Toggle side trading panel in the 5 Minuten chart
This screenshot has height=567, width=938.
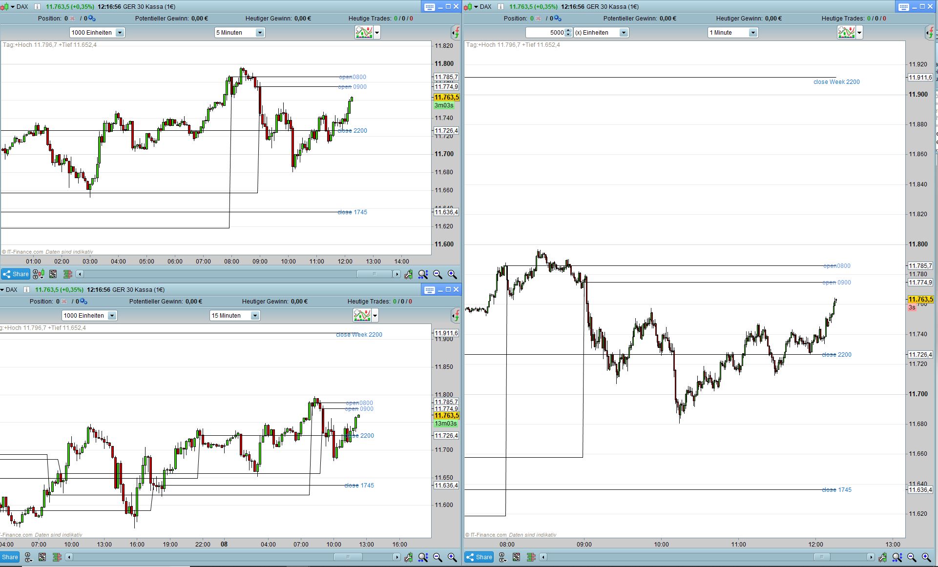coord(455,33)
